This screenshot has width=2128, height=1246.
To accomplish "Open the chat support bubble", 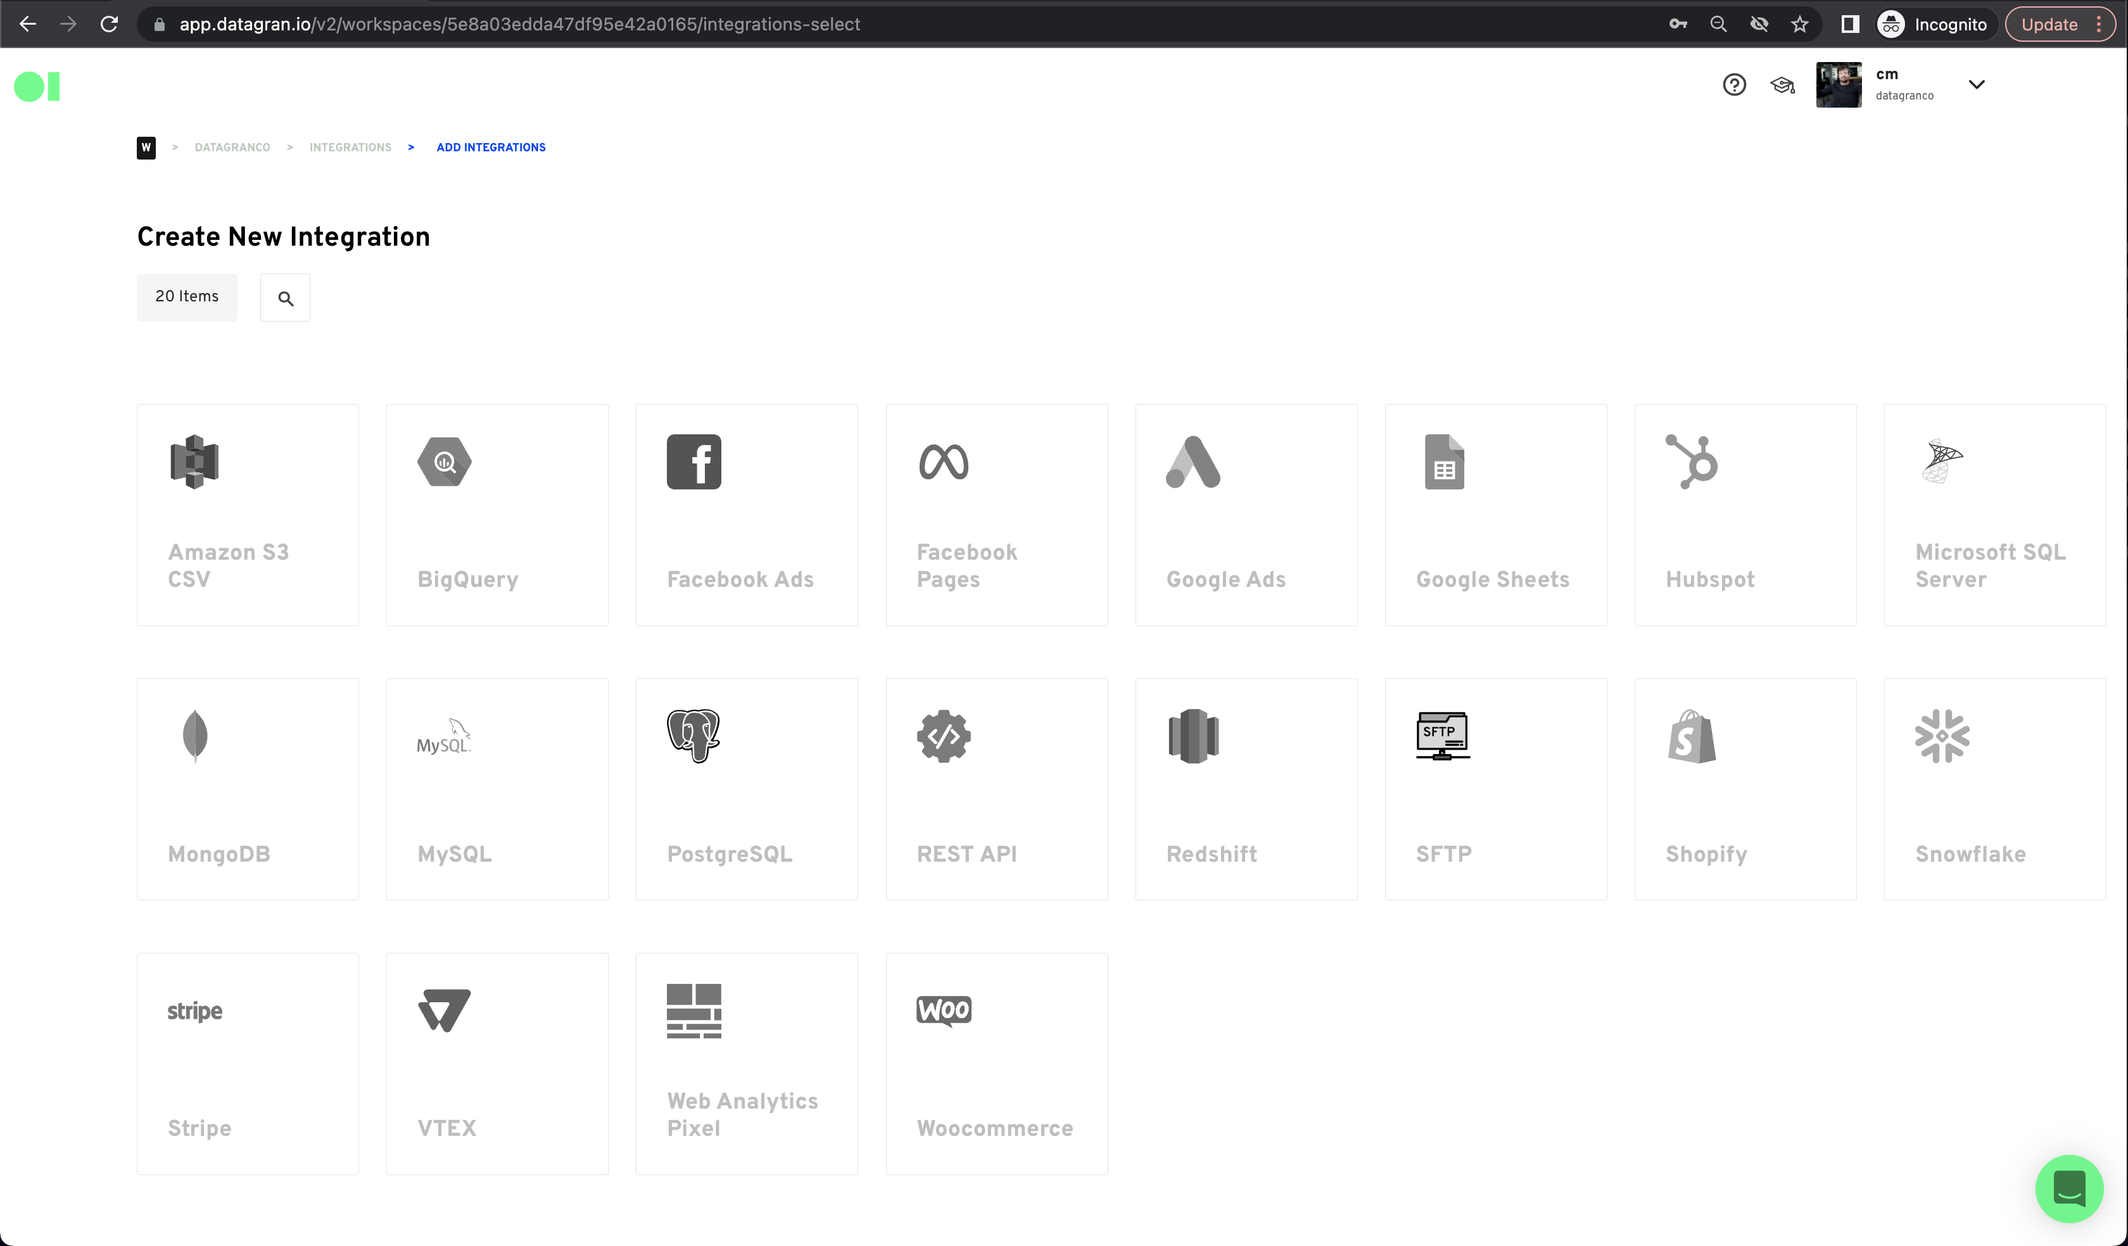I will coord(2069,1188).
